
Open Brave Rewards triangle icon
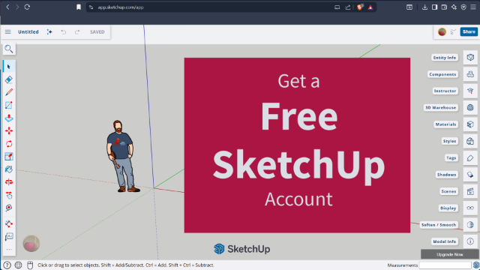pyautogui.click(x=370, y=7)
